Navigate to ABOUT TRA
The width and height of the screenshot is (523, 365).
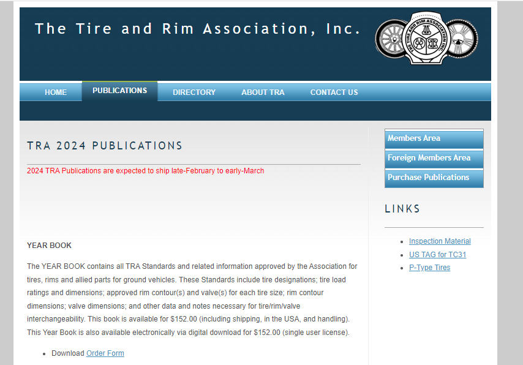coord(263,92)
